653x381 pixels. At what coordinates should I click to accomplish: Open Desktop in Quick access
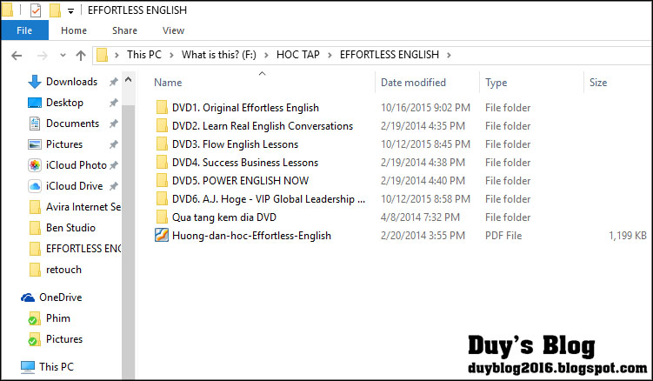pos(64,103)
